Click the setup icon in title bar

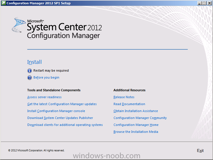(x=3, y=3)
